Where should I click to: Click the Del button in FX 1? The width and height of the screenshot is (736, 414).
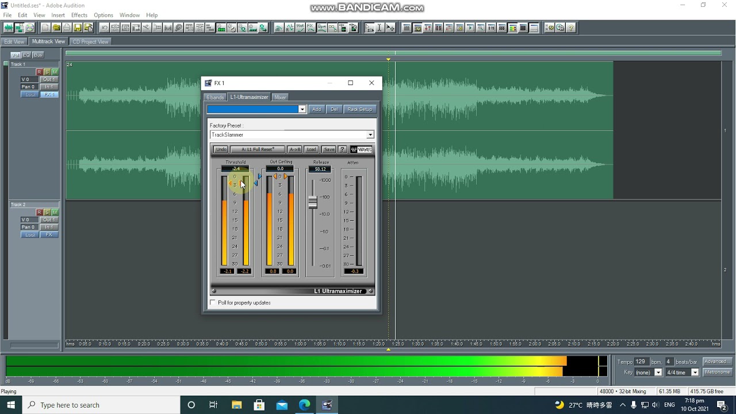(334, 109)
